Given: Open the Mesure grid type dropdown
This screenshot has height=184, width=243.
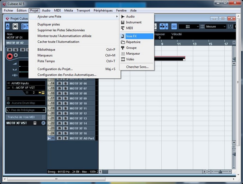Looking at the screenshot, I should click(216, 26).
